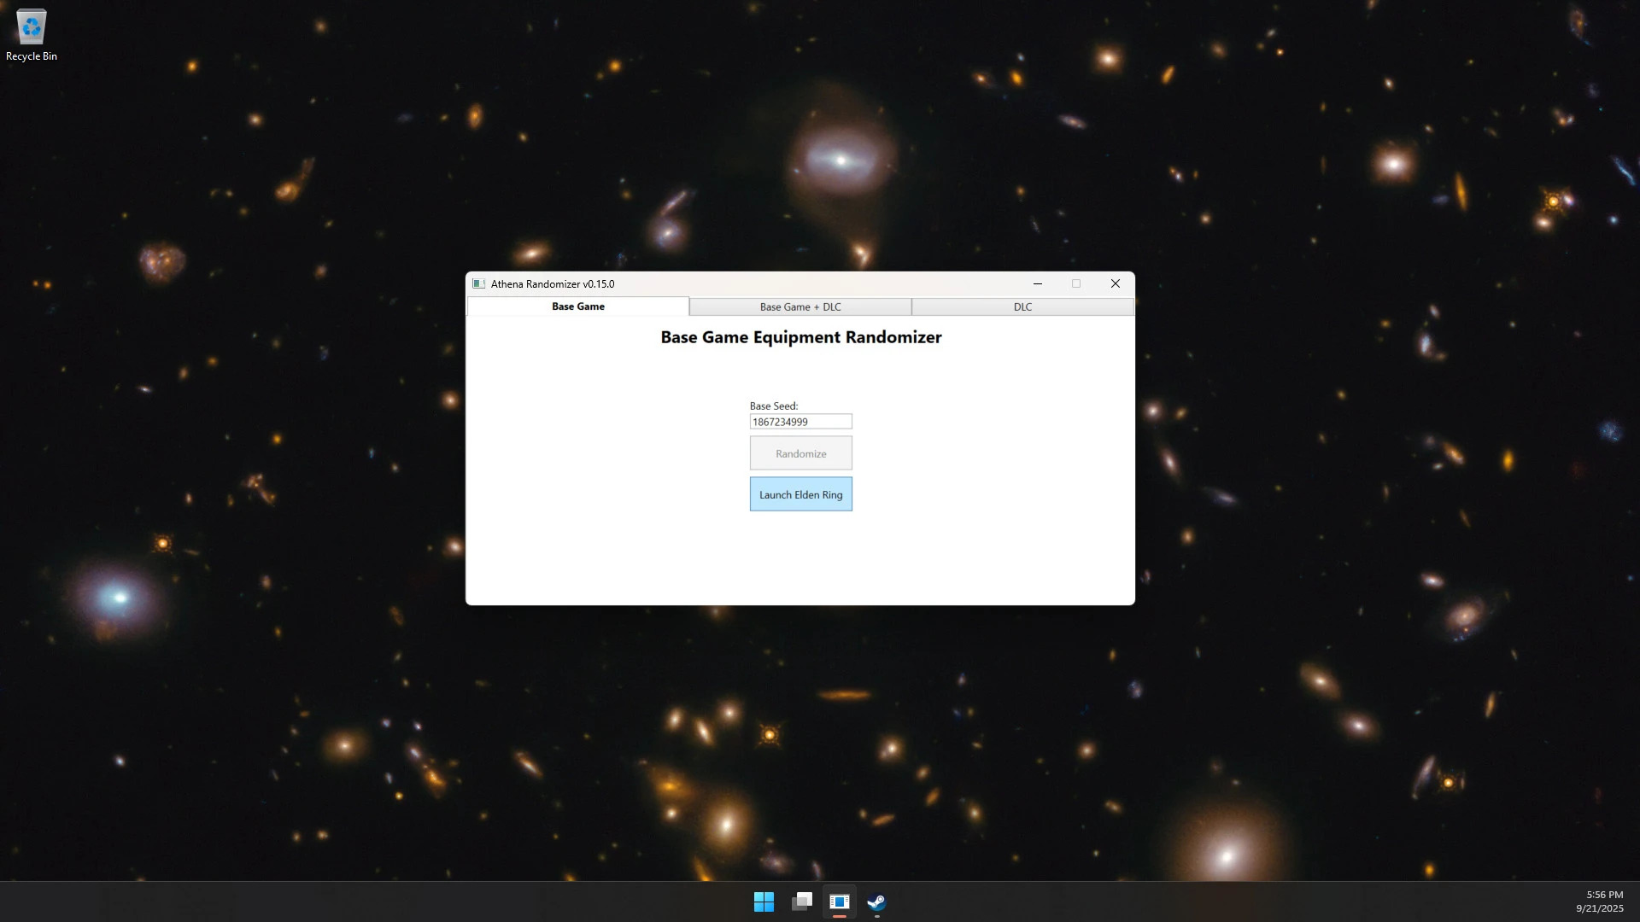This screenshot has width=1640, height=922.
Task: Open the Windows Start button
Action: click(x=764, y=902)
